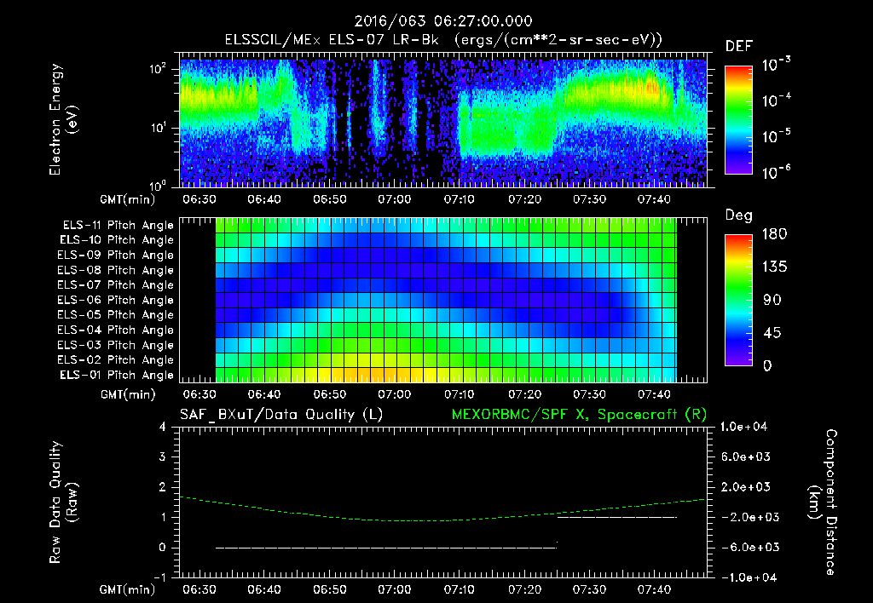Click the 1.0e+04 right axis value

tap(744, 427)
